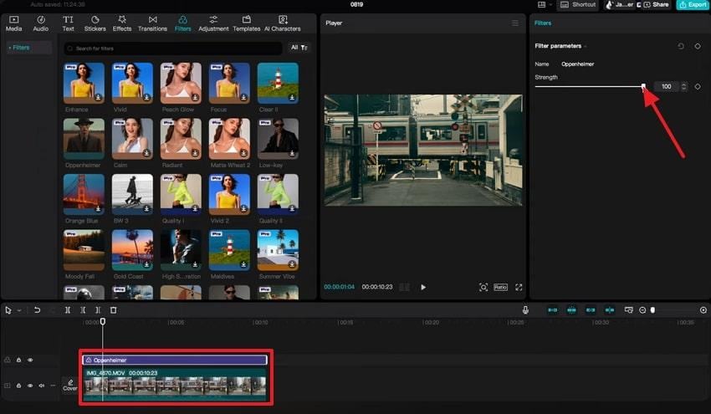711x414 pixels.
Task: Open the layout switcher dropdown
Action: pos(545,4)
